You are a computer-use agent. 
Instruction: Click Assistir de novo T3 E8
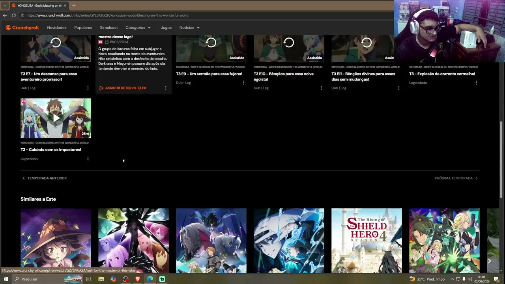tap(123, 88)
